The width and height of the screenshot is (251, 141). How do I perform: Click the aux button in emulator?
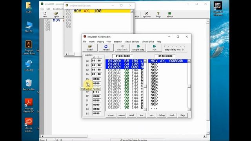142,115
